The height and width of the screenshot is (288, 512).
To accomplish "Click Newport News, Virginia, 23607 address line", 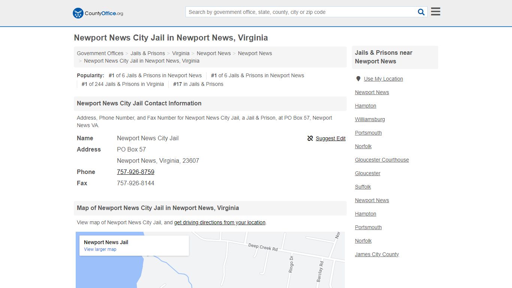I will [158, 160].
